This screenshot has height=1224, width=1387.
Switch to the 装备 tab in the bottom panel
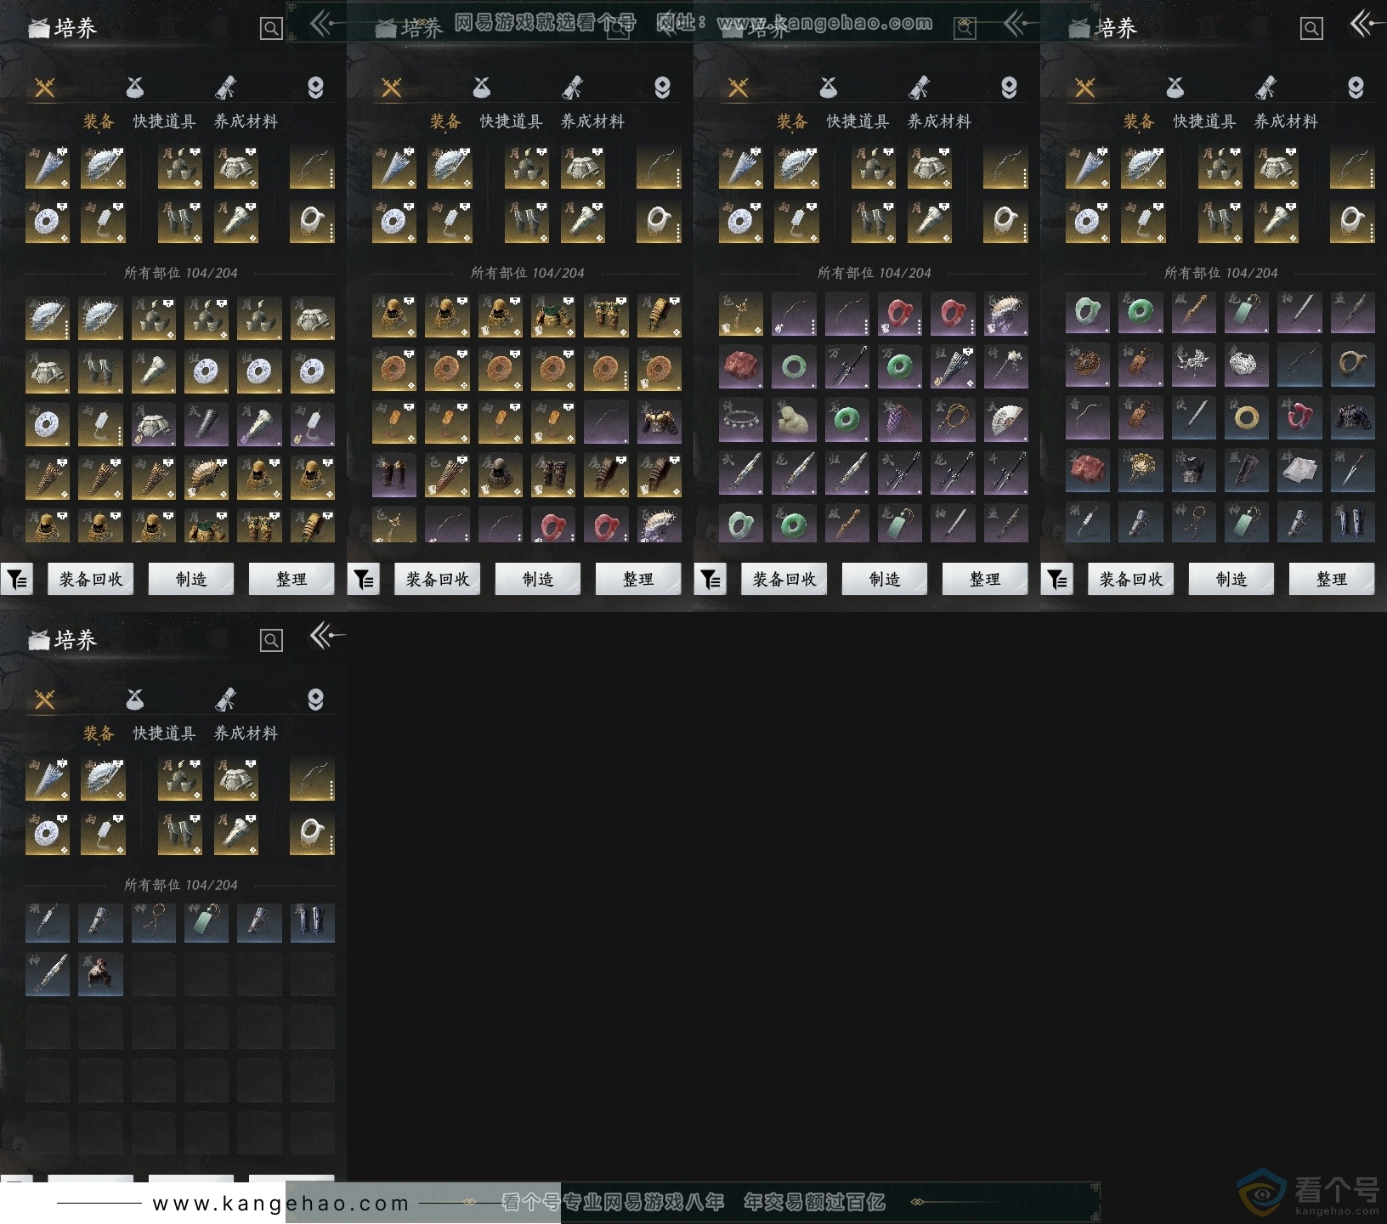point(99,734)
